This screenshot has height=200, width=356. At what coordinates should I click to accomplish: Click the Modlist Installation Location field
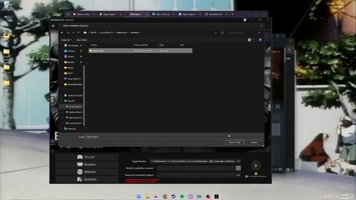(x=196, y=168)
